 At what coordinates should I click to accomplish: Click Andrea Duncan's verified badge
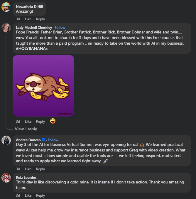click(x=43, y=140)
